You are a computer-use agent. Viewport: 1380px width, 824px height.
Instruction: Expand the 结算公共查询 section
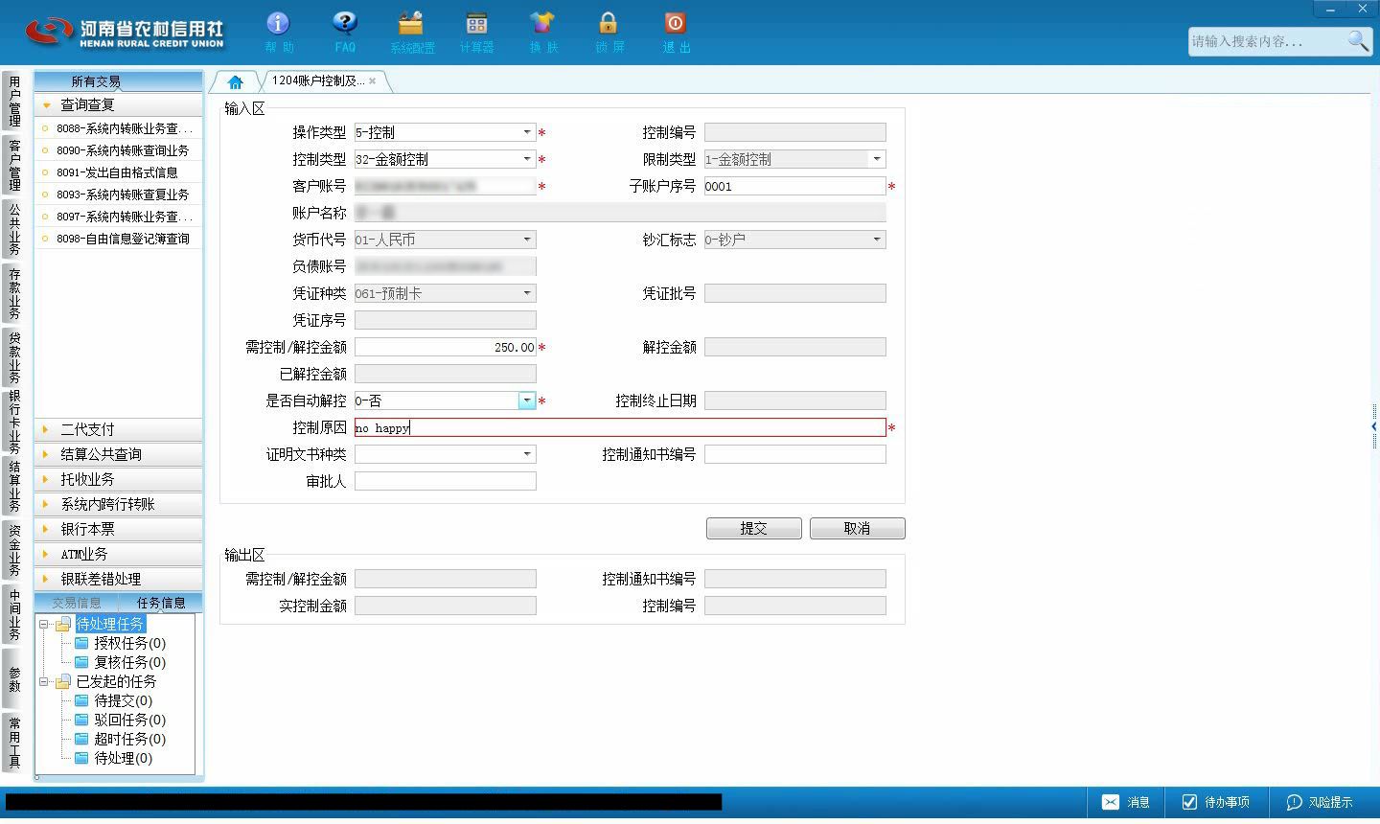tap(119, 454)
